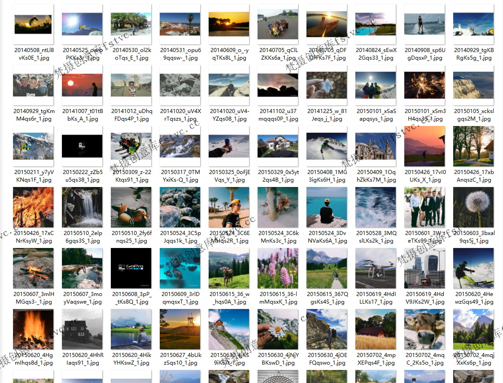
Task: Select the 20150607_3mlHMGqs3-_1.jpg campfire on rocks
Action: [33, 268]
